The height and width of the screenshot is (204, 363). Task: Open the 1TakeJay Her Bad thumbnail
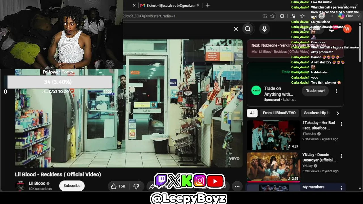click(x=273, y=135)
